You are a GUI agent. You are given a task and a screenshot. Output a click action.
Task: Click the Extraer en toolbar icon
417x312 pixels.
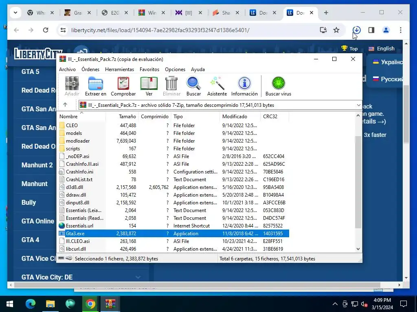point(95,86)
